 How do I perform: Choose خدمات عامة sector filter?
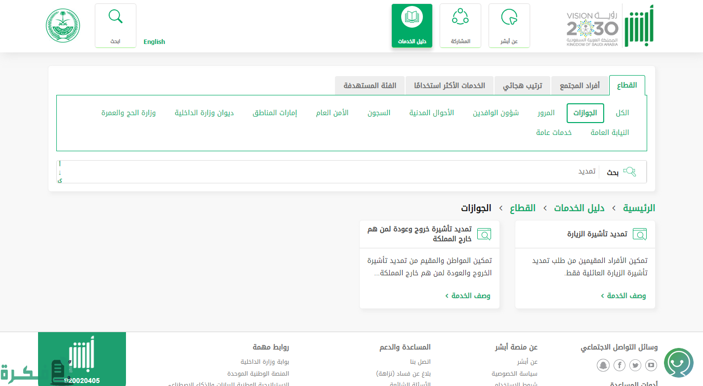[554, 132]
